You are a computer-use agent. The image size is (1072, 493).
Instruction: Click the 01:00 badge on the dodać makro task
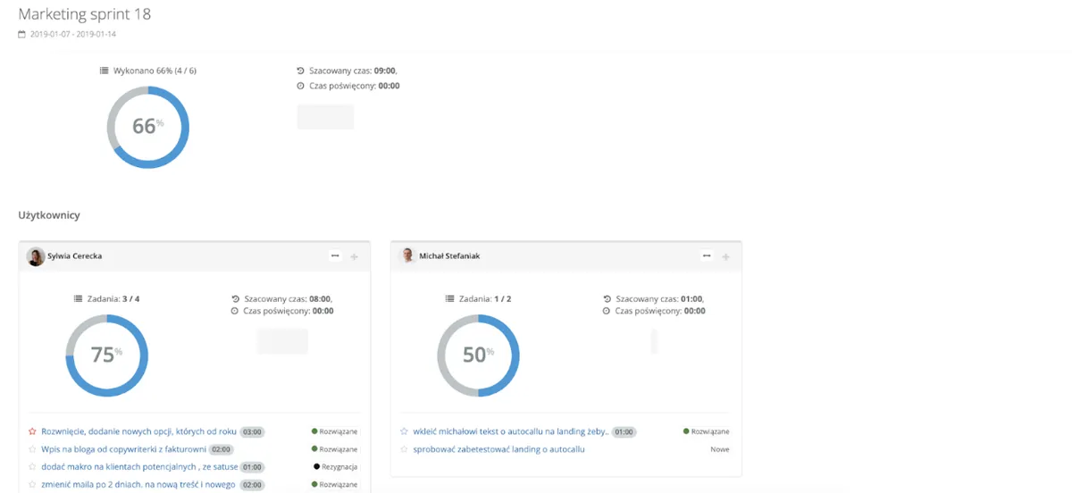click(252, 467)
